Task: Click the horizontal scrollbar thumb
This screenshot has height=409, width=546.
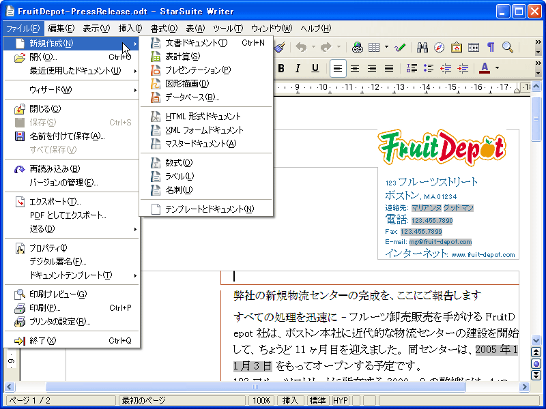Action: tap(255, 387)
